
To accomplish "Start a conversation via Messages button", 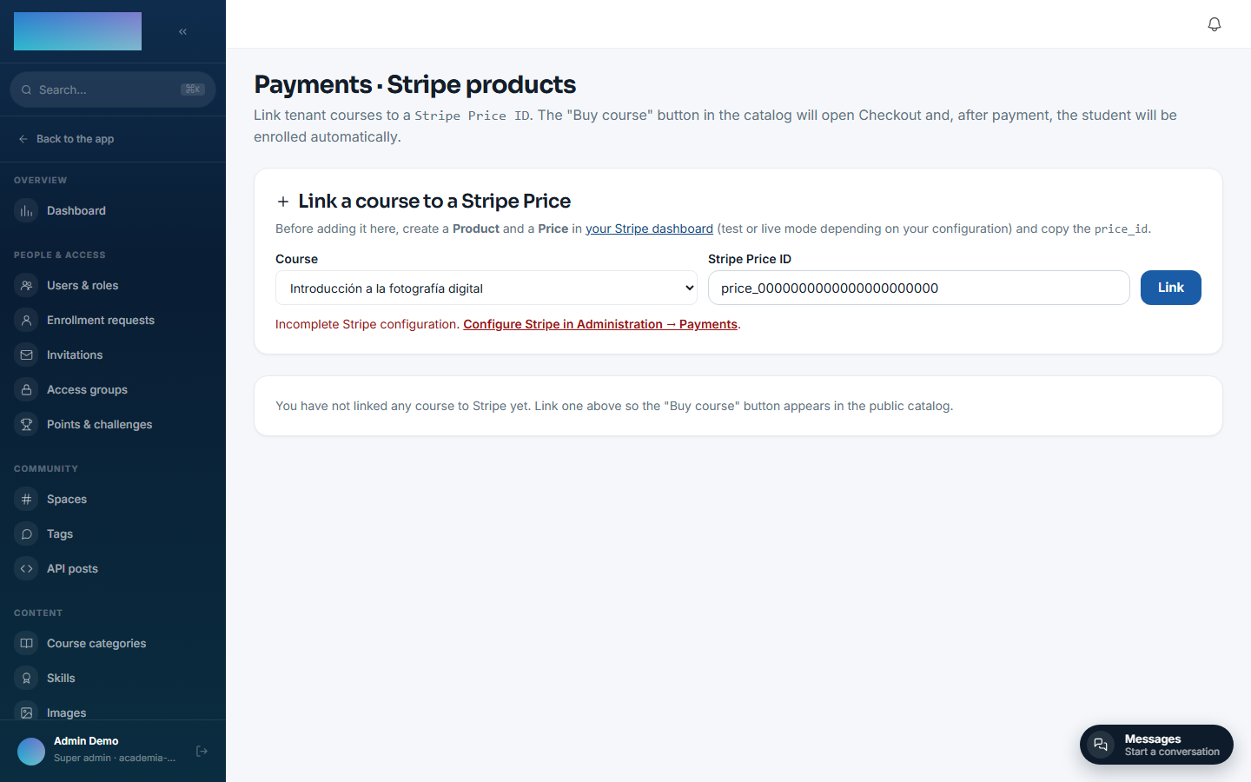I will tap(1156, 745).
